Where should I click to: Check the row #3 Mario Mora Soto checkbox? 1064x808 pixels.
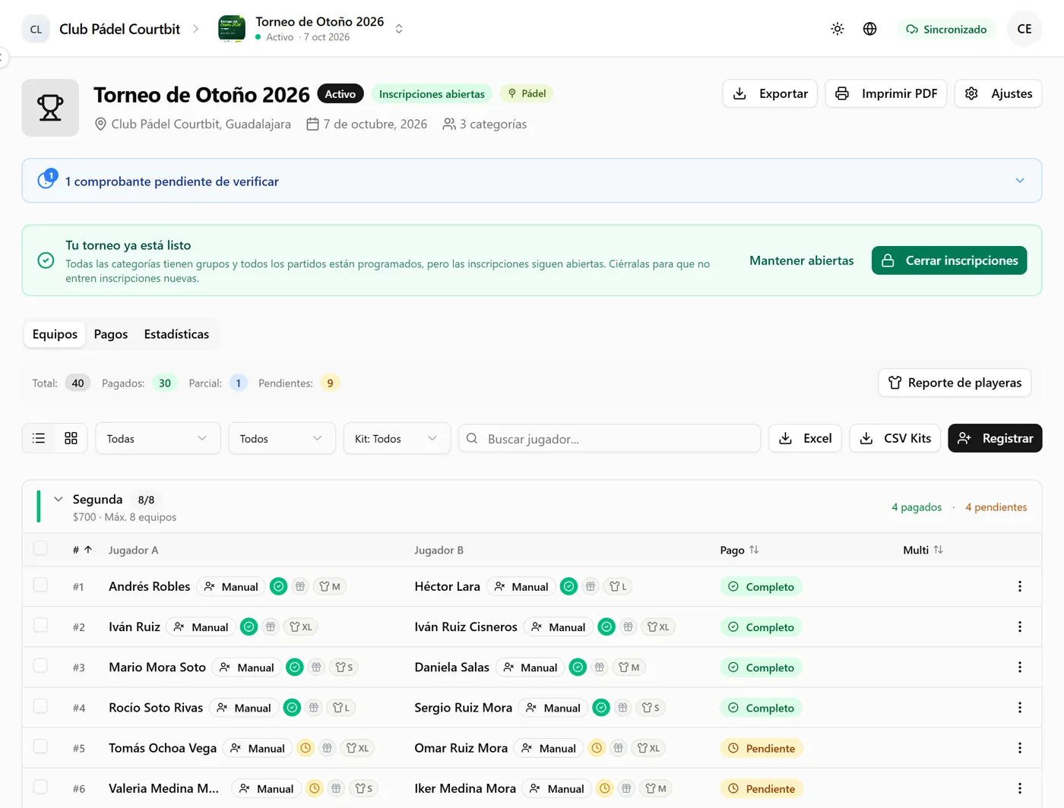point(41,665)
